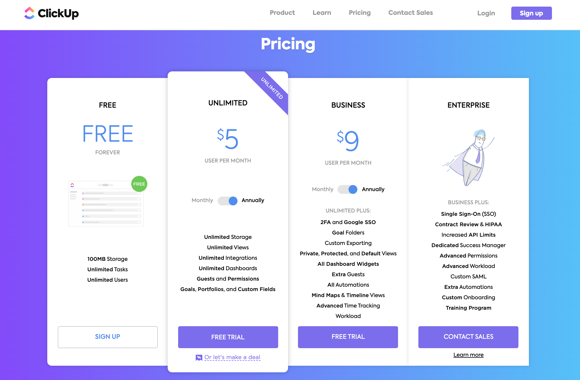Click the deal icon beside 'Or let's make a deal'
580x380 pixels.
199,357
